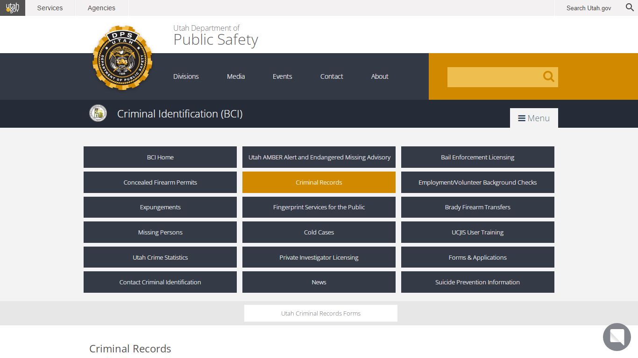The image size is (638, 358).
Task: Focus the Search Utah.gov field
Action: [x=588, y=8]
